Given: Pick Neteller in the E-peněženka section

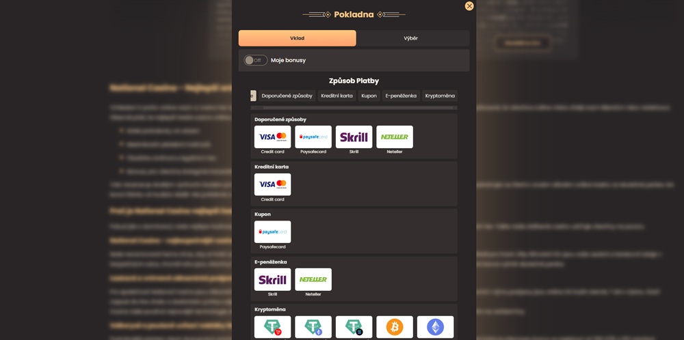Looking at the screenshot, I should click(313, 279).
